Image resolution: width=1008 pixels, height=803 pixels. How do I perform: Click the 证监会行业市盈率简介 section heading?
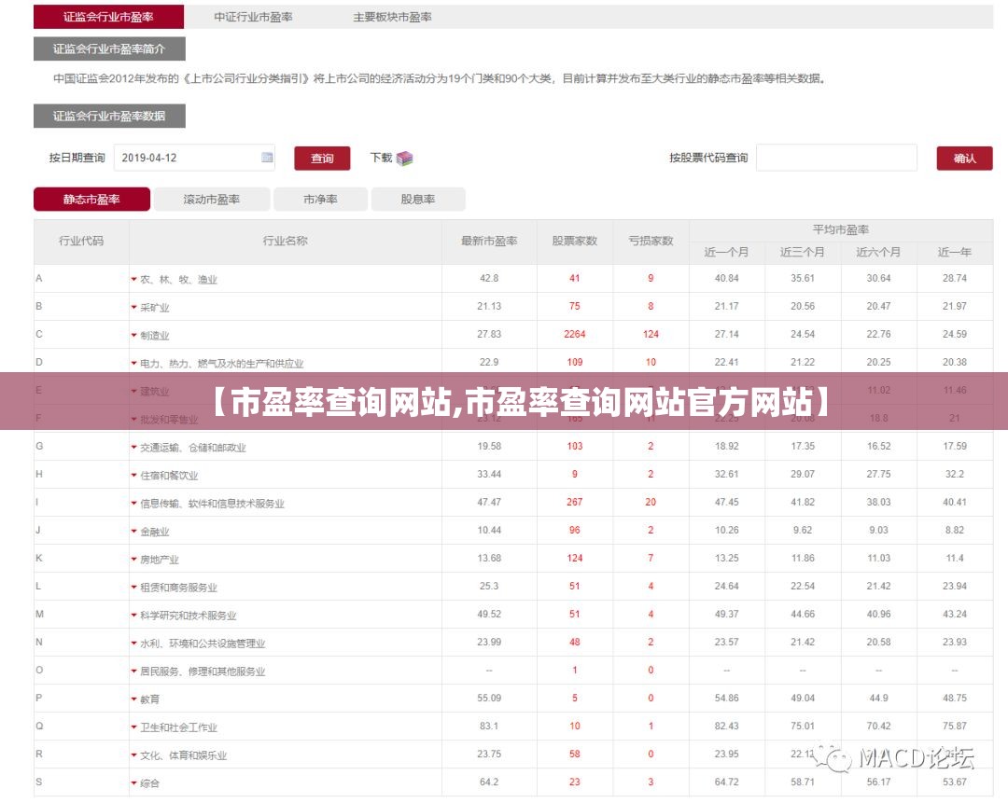pyautogui.click(x=109, y=48)
